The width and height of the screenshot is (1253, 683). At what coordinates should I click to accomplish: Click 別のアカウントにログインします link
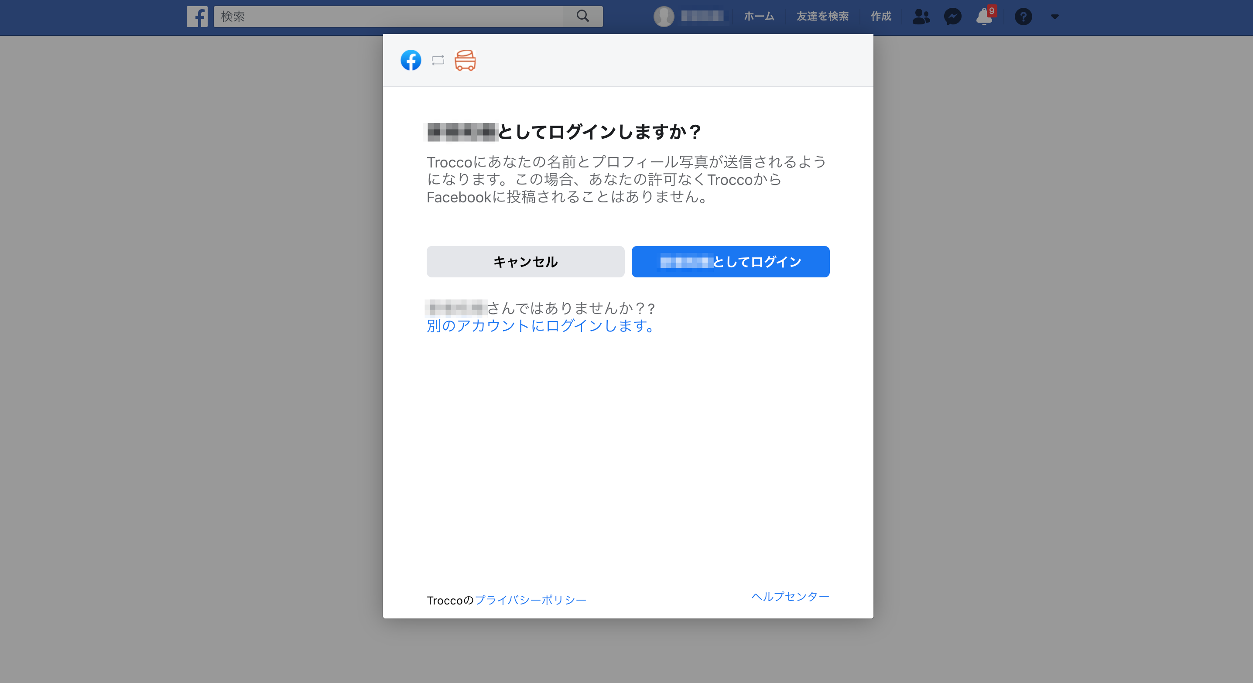[541, 326]
